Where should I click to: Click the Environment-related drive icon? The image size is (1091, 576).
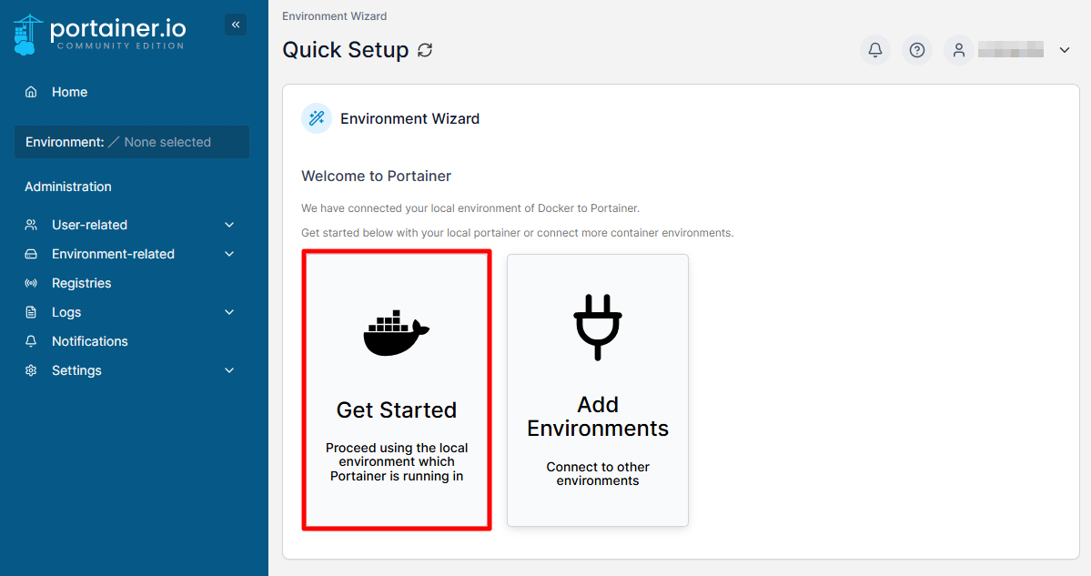[31, 254]
